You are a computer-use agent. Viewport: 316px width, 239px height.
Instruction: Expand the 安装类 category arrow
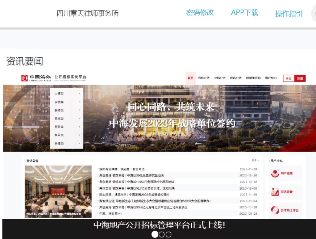[x=79, y=102]
